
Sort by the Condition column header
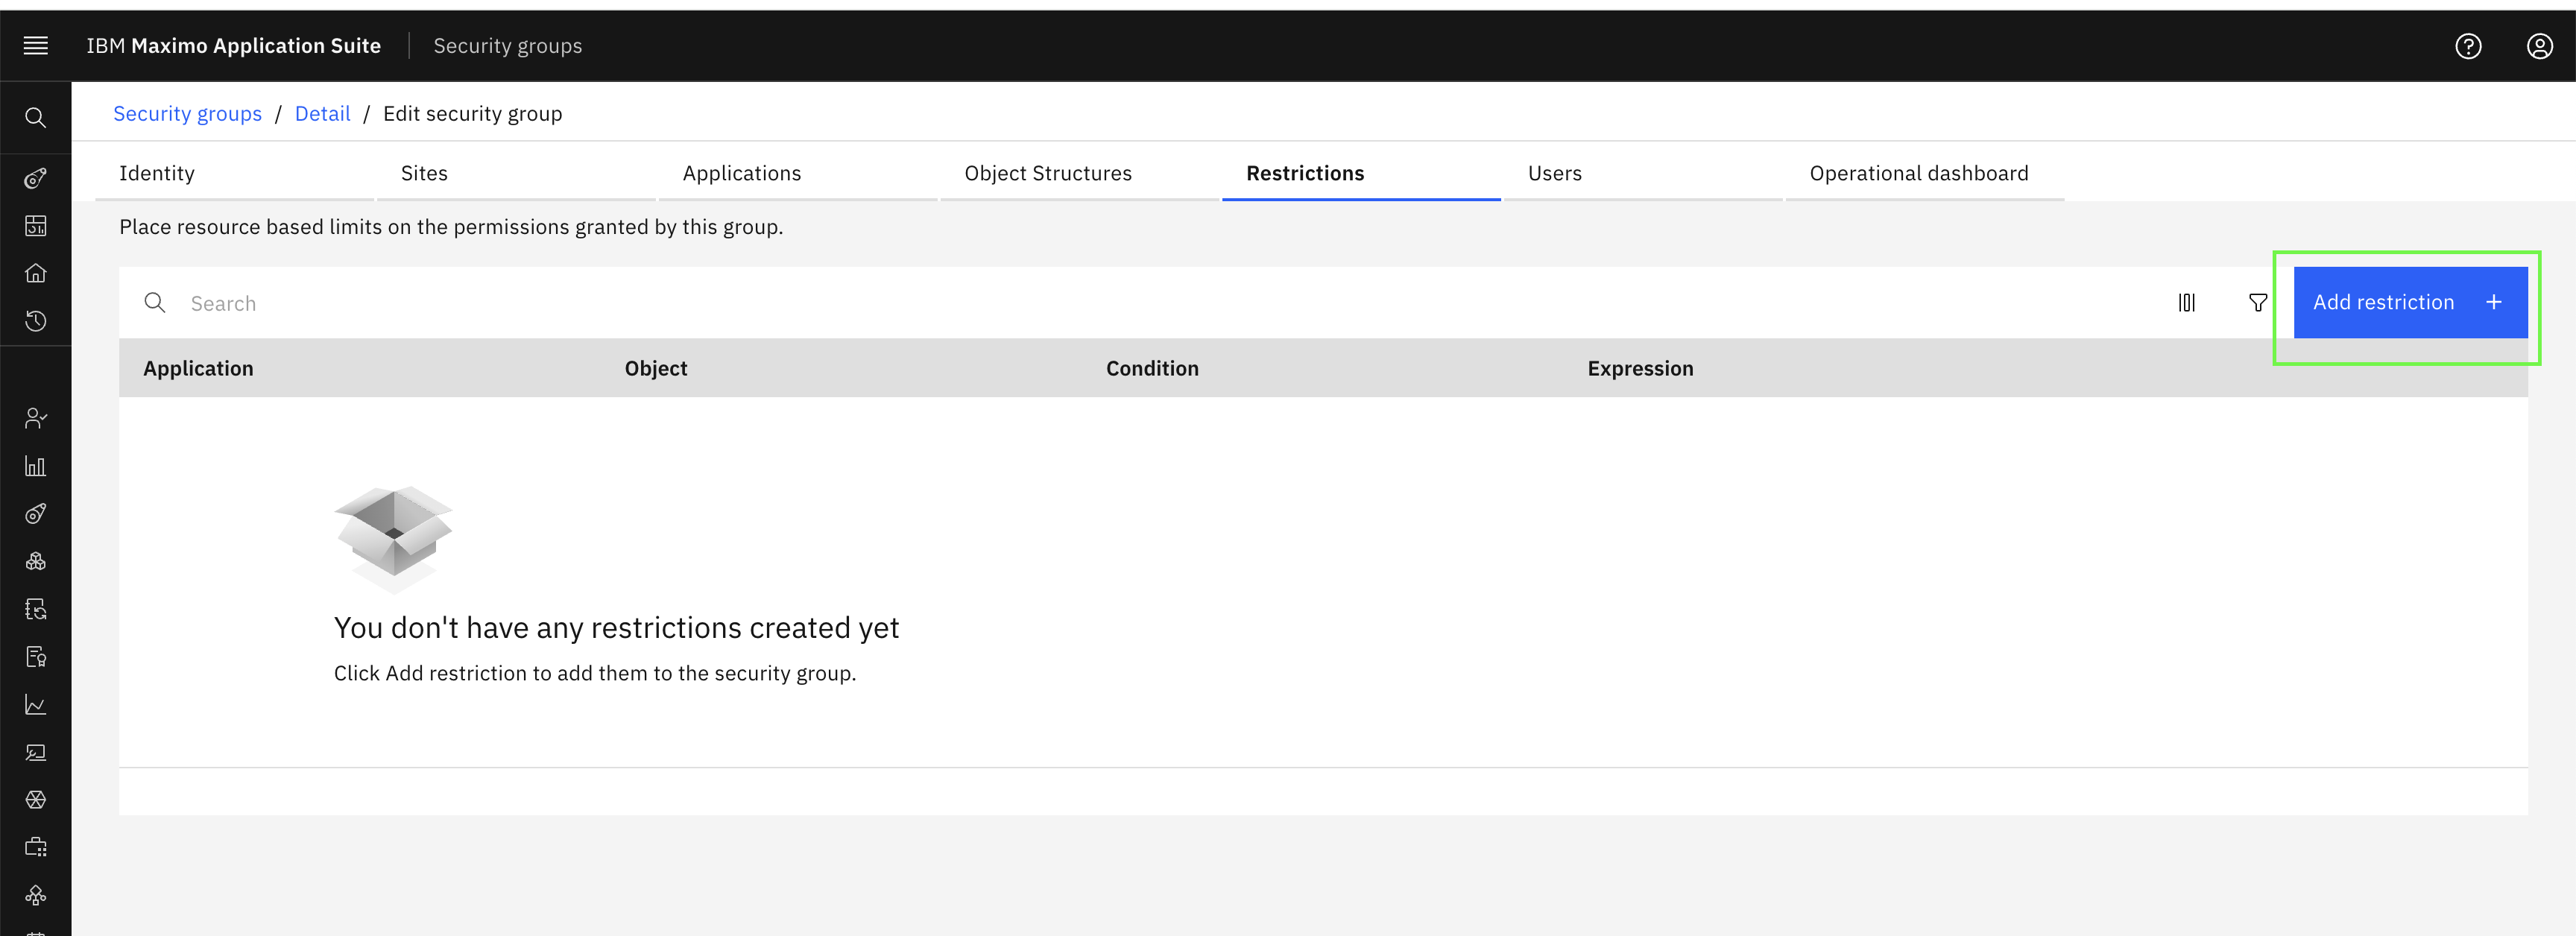coord(1152,368)
